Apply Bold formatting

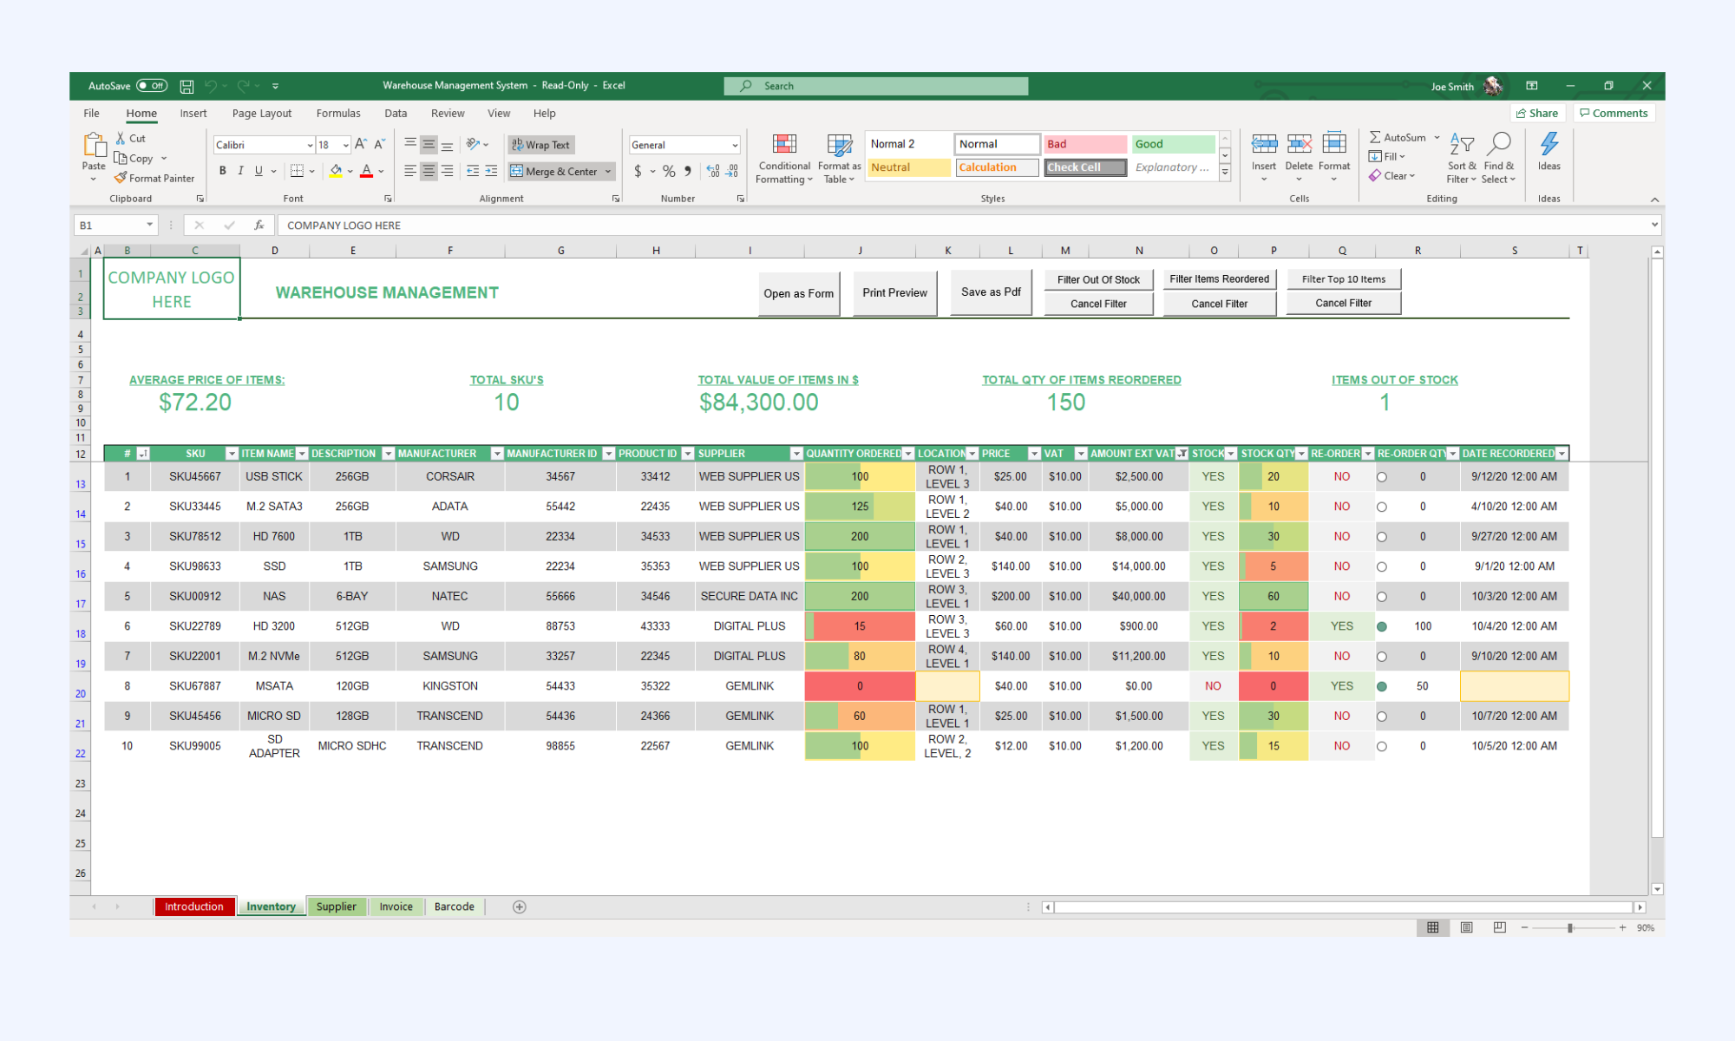[x=223, y=171]
